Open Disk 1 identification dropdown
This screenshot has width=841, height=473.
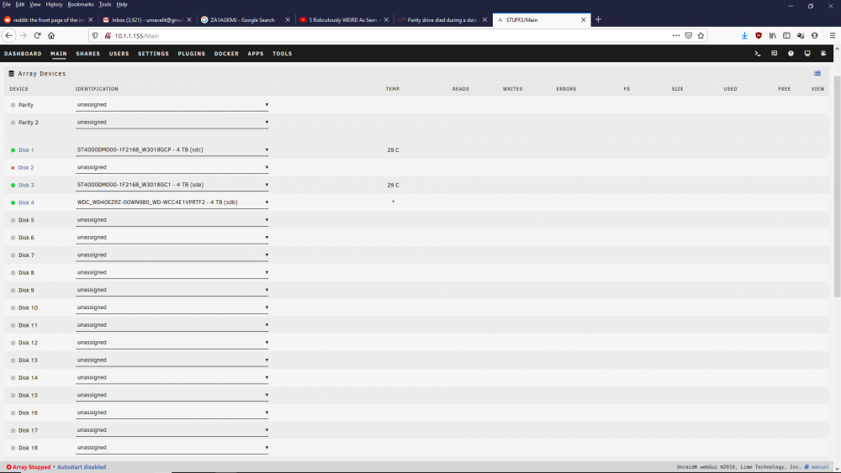(x=172, y=150)
